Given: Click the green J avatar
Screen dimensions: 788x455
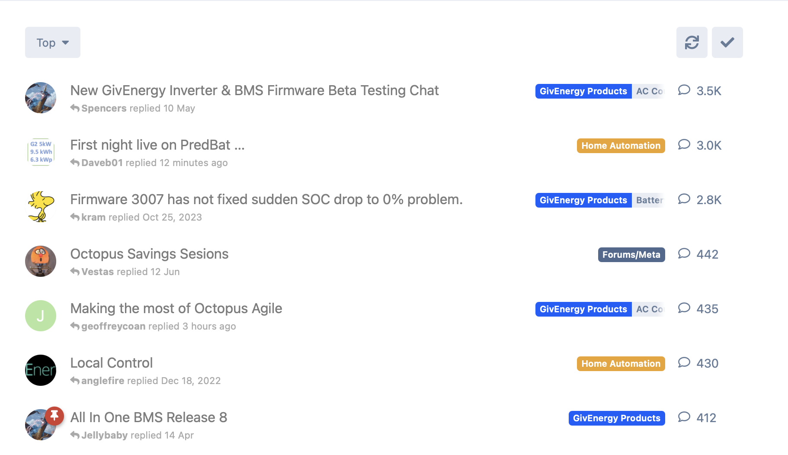Looking at the screenshot, I should pos(41,316).
